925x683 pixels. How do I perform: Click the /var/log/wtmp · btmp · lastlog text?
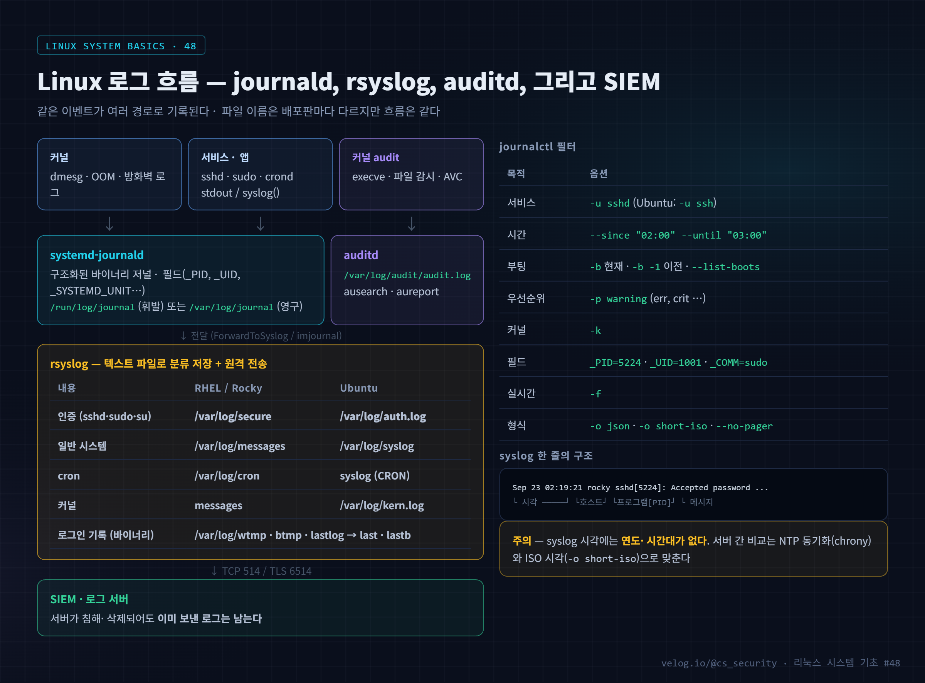(269, 535)
